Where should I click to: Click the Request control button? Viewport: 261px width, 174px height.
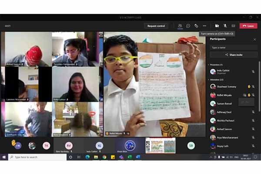tap(156, 26)
